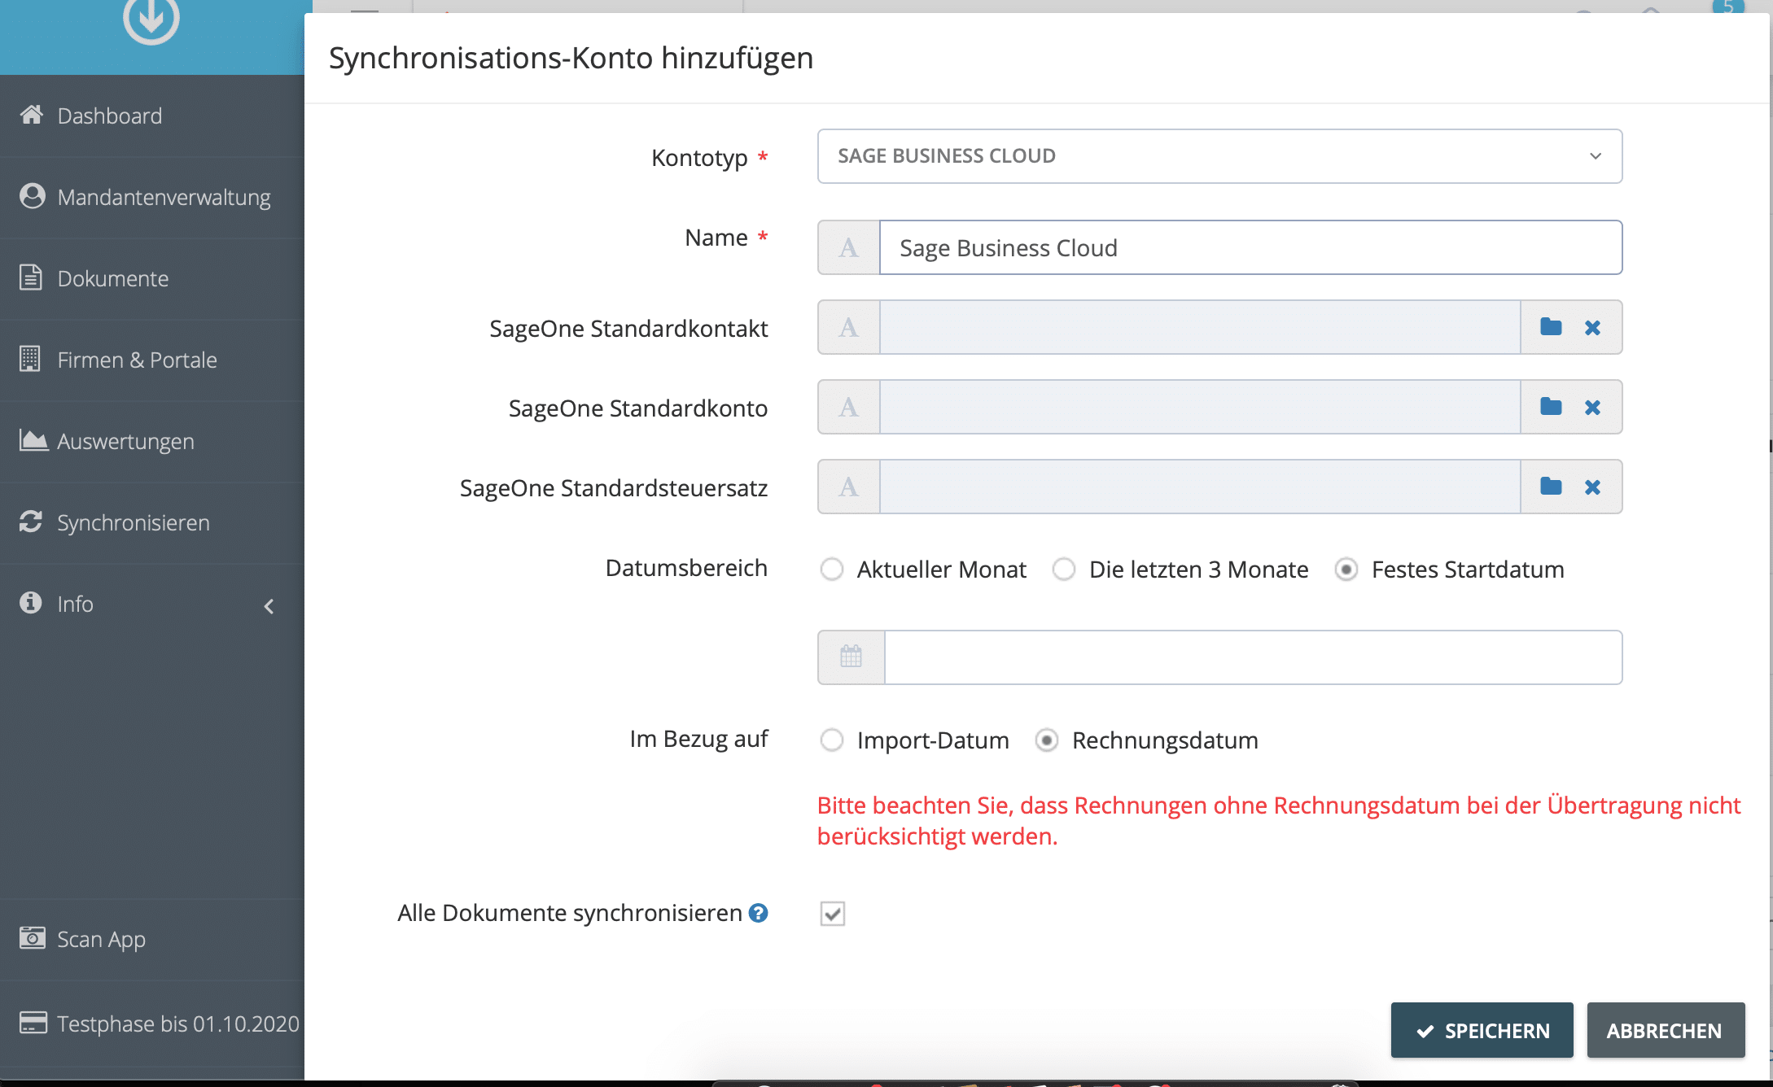Select Import-Datum radio button
Image resolution: width=1773 pixels, height=1087 pixels.
831,740
